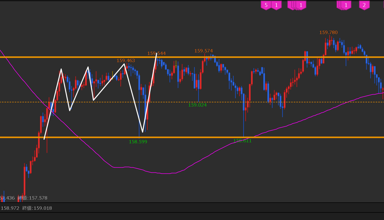Click the pink 1 marker beside the 5 marker
The width and height of the screenshot is (384, 220).
pos(276,5)
